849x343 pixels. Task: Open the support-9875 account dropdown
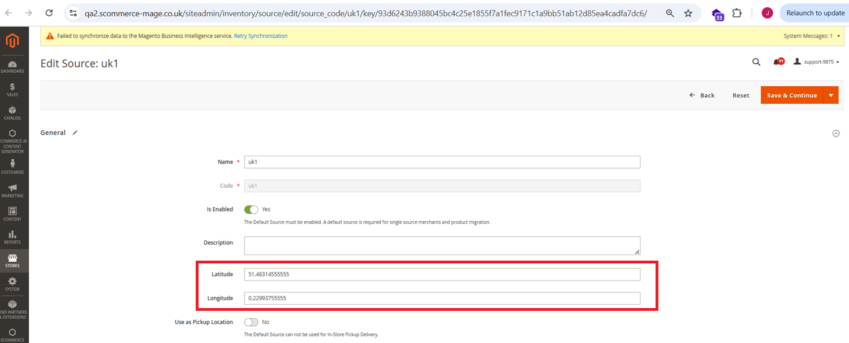coord(817,62)
